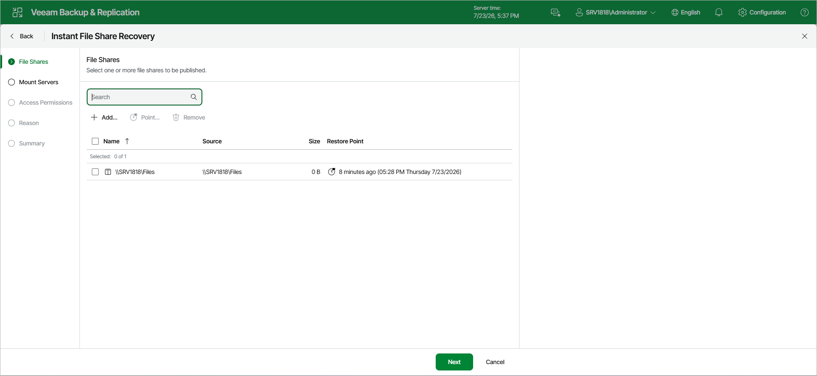The width and height of the screenshot is (817, 376).
Task: Click the notifications bell icon
Action: (719, 12)
